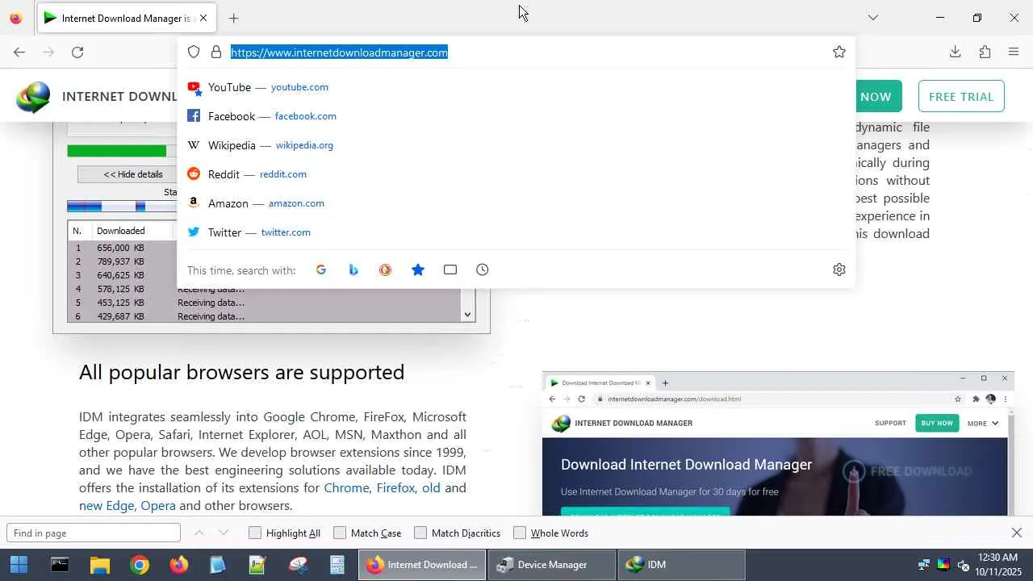Select connection row 789,937 KB
The image size is (1033, 581).
(121, 261)
